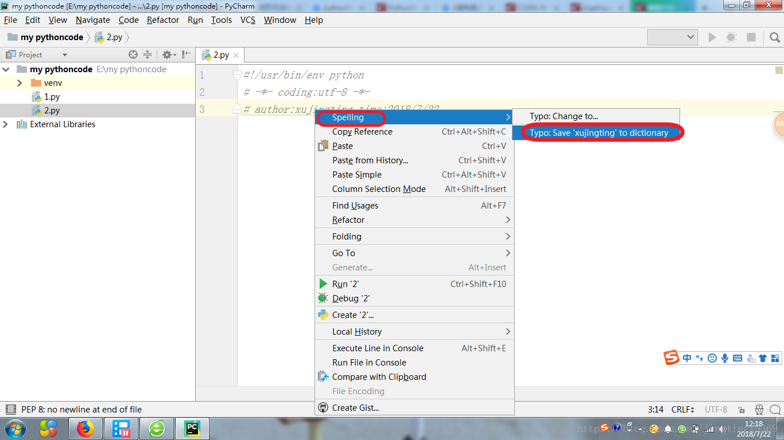The image size is (784, 440).
Task: Select Spelling in the context menu
Action: tap(414, 117)
